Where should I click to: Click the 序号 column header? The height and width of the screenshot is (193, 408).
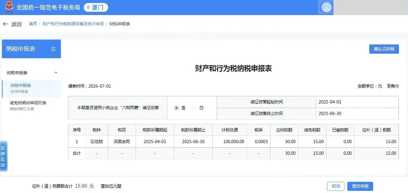[x=76, y=130]
